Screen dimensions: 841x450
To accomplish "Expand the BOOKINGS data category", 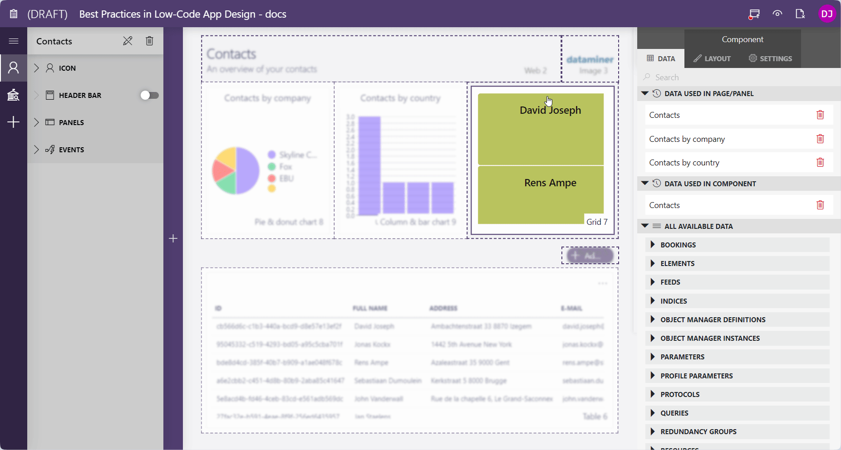I will pos(653,245).
